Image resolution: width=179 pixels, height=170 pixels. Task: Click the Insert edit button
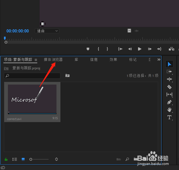[x=171, y=49]
